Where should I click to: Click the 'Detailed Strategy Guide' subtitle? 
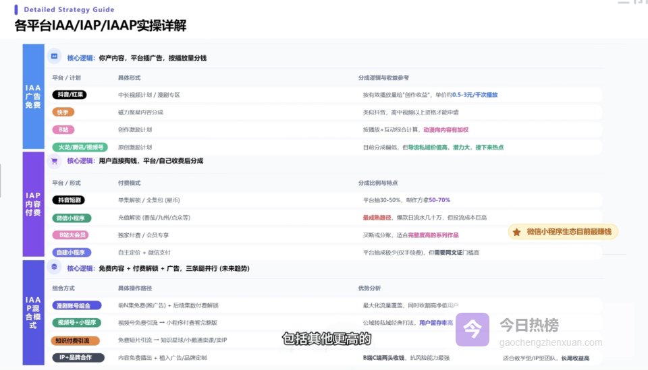coord(69,9)
